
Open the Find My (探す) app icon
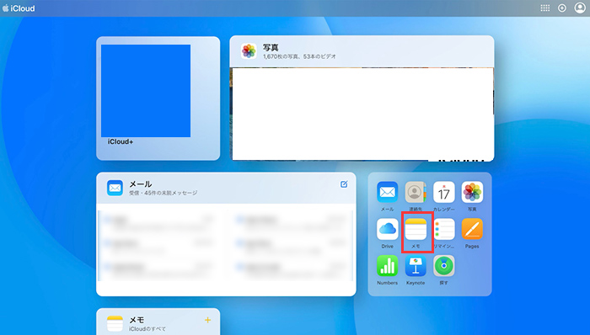click(x=443, y=265)
